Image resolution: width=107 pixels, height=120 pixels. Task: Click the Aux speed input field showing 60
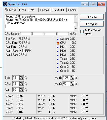point(16,89)
